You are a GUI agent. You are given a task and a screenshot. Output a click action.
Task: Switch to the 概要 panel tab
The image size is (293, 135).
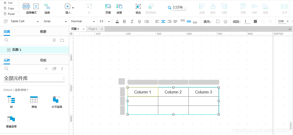43,32
